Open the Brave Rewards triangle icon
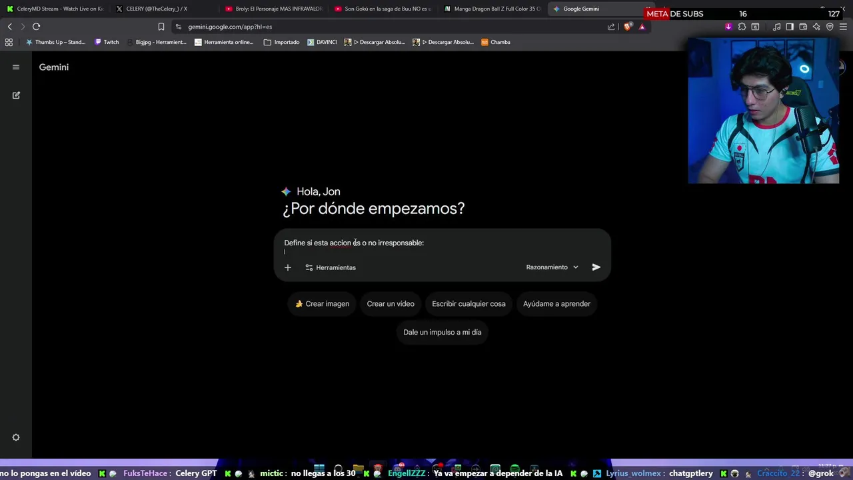Screen dimensions: 853x480 point(642,27)
